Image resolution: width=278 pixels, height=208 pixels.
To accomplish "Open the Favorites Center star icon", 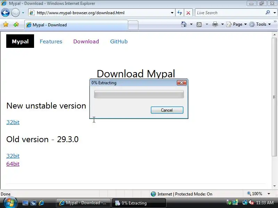I will click(6, 24).
